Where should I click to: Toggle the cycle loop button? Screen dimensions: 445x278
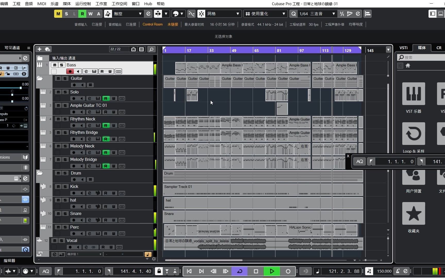(239, 271)
